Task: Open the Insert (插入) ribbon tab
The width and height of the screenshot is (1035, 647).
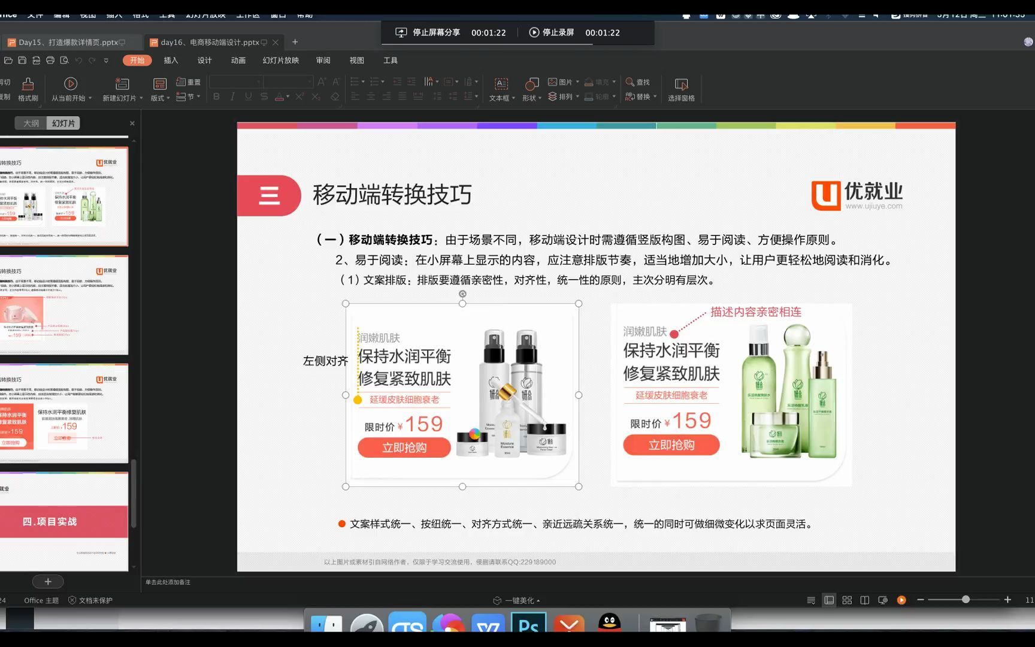Action: click(x=171, y=61)
